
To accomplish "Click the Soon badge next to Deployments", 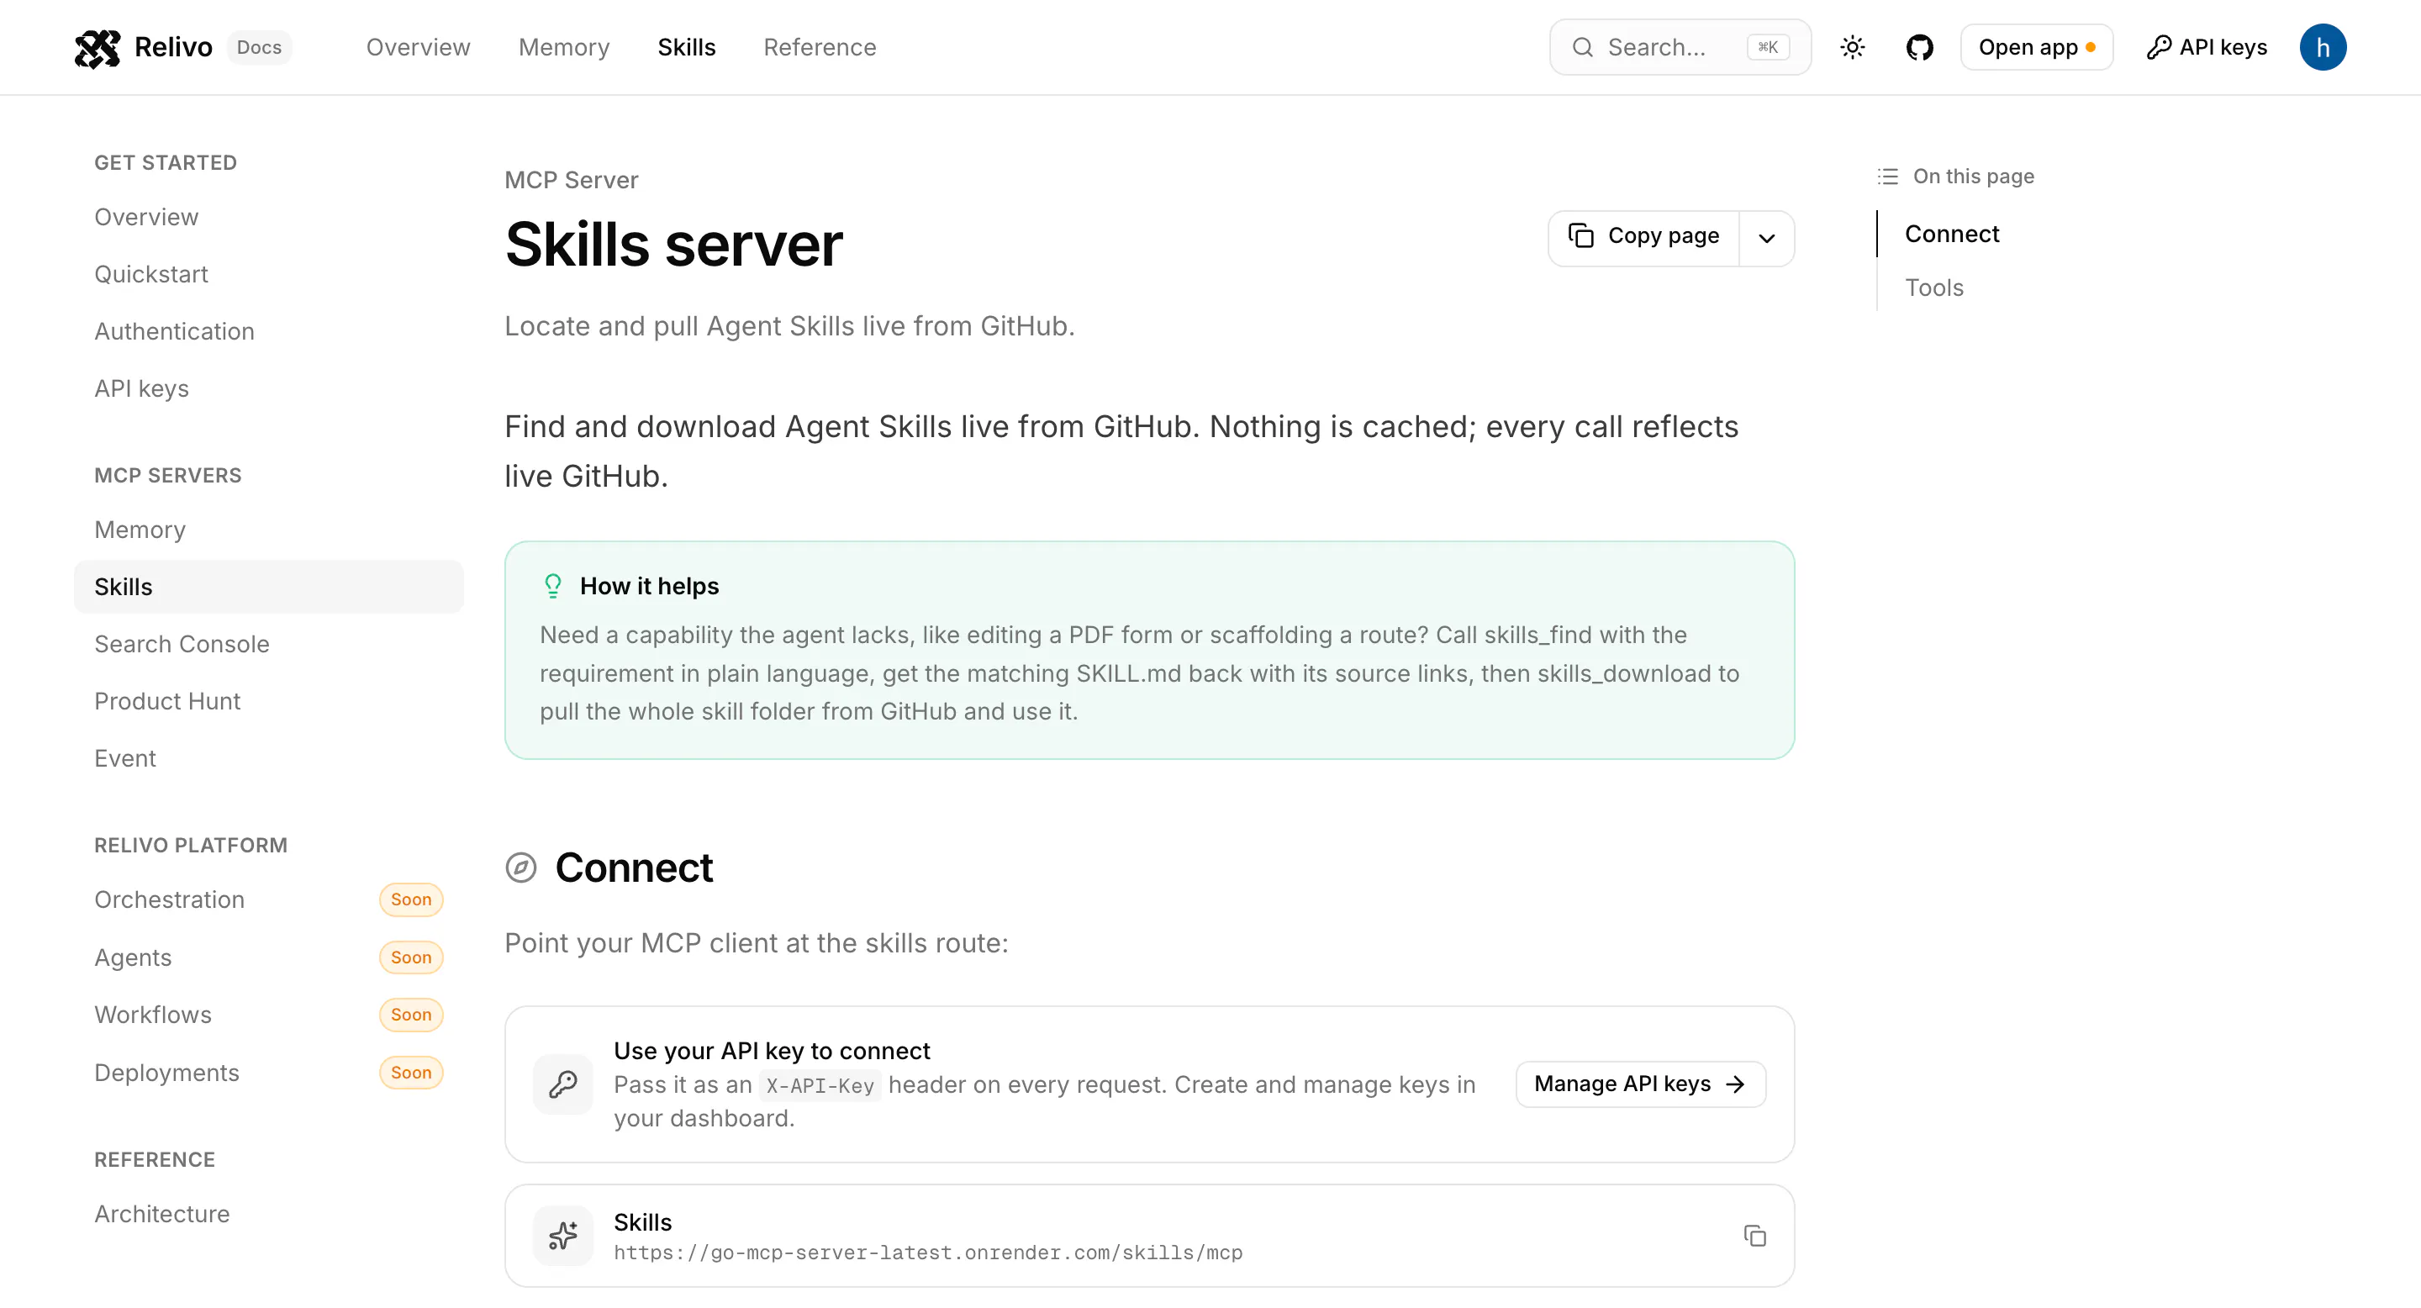I will pyautogui.click(x=411, y=1073).
